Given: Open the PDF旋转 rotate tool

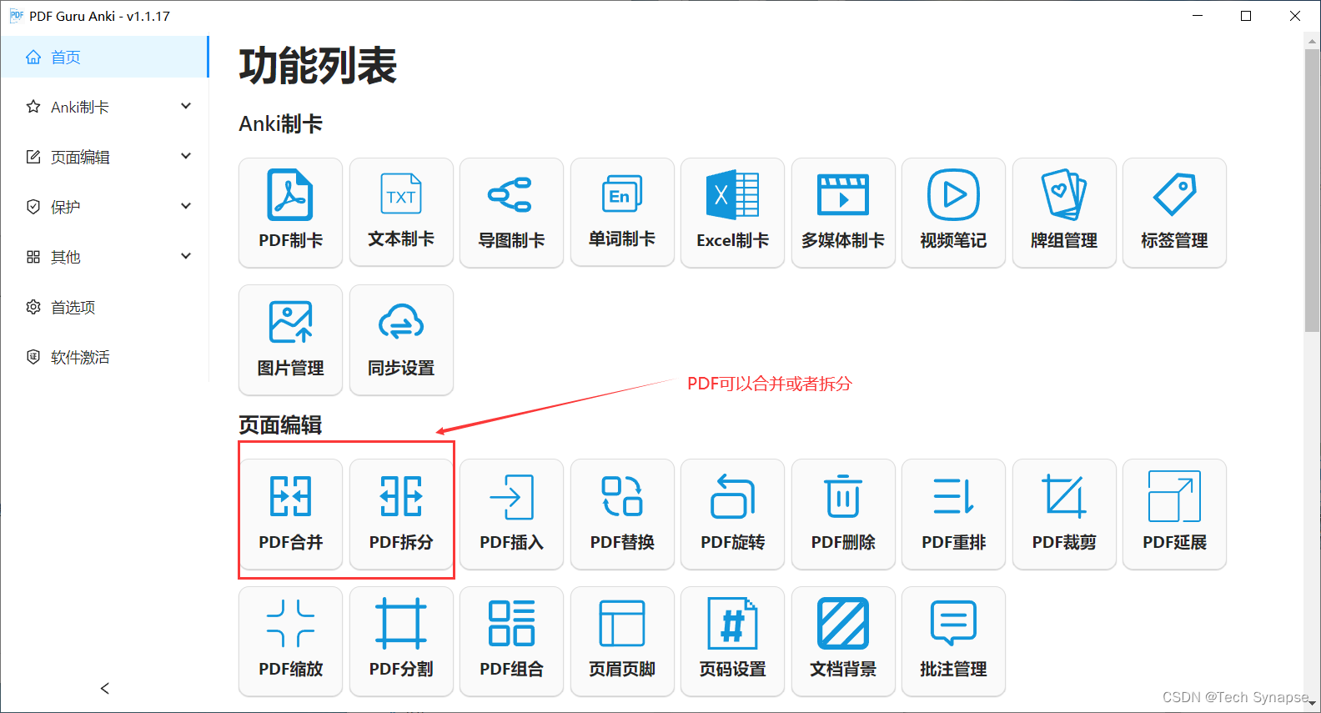Looking at the screenshot, I should (x=732, y=514).
